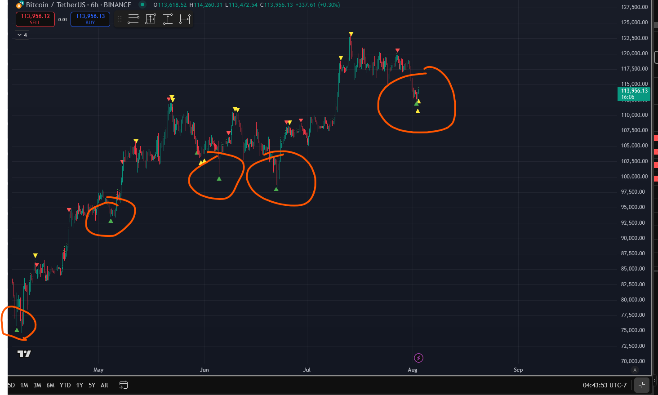This screenshot has width=658, height=395.
Task: Switch to the 6M time range
Action: pyautogui.click(x=50, y=385)
